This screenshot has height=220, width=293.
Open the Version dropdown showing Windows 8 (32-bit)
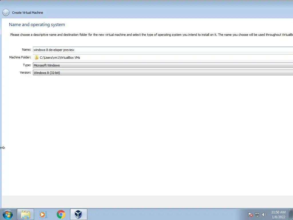163,72
